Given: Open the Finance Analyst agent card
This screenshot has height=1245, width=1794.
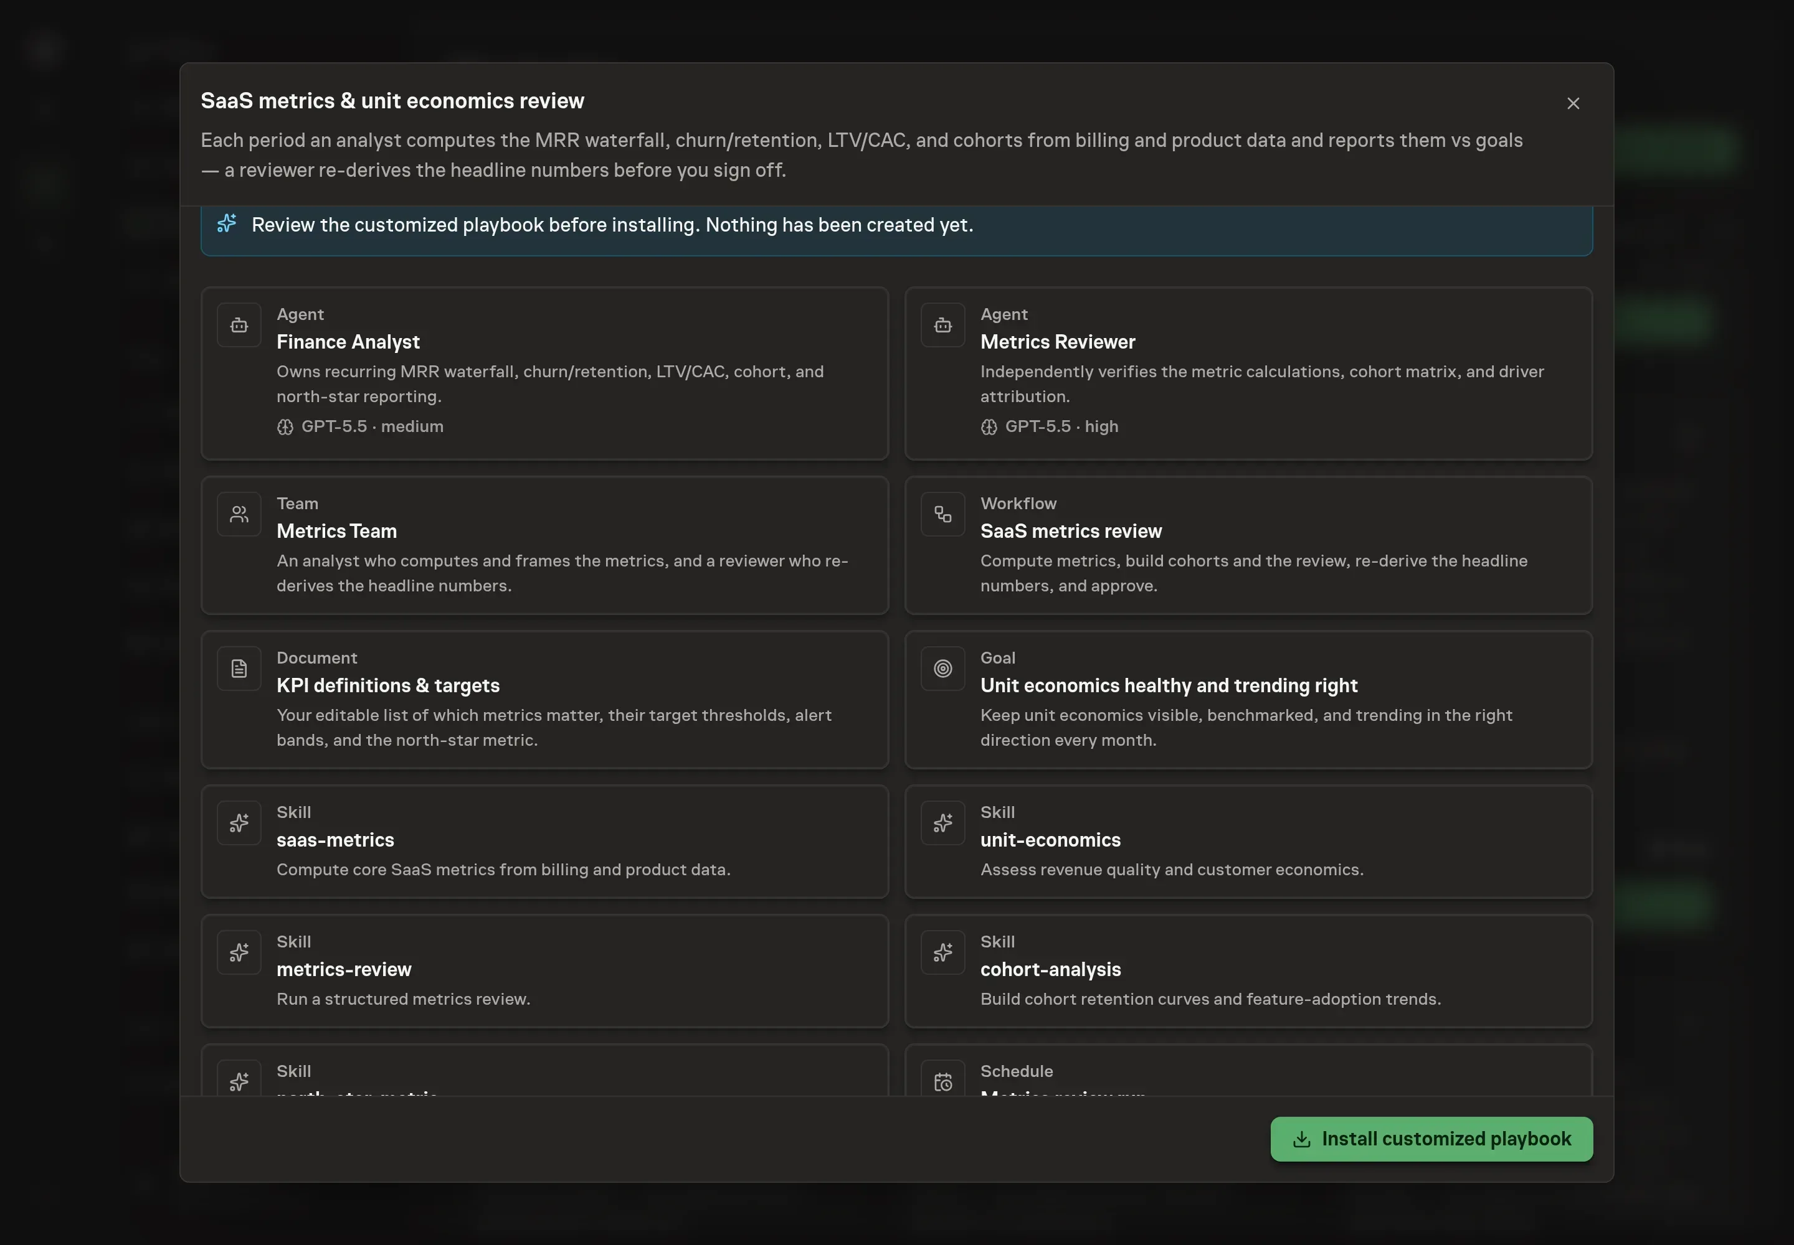Looking at the screenshot, I should 545,373.
